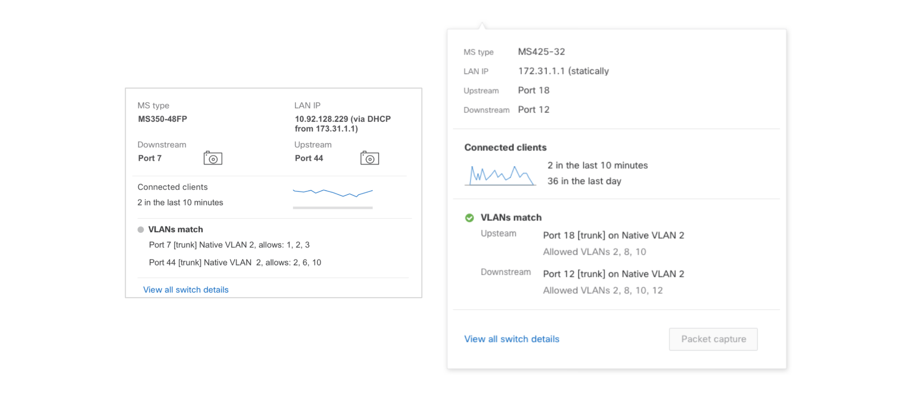Click the 'VLANs match' heading in popup
907x414 pixels.
(x=511, y=218)
